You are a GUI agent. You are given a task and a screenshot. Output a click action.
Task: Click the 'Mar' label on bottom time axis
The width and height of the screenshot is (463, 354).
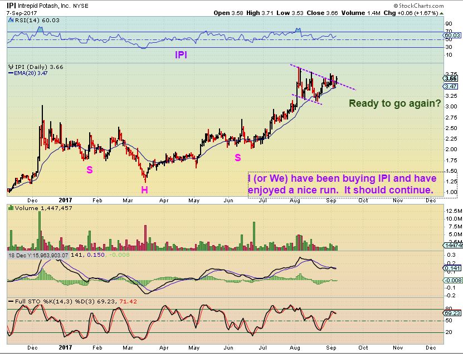click(128, 347)
